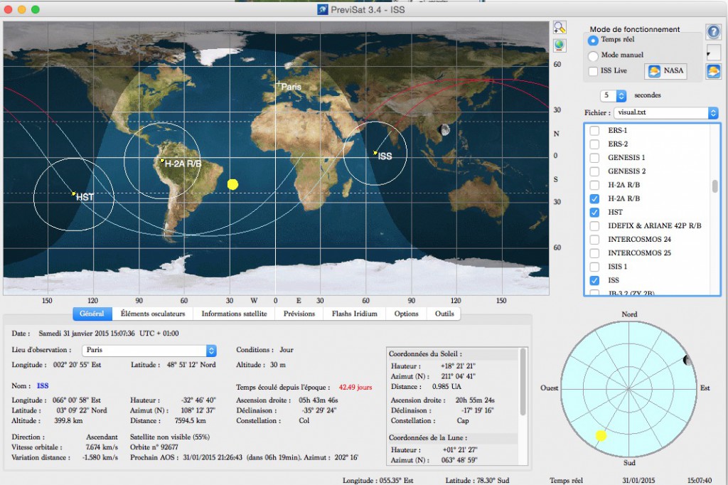Open the Fichier visual.txt dropdown
Viewport: 728px width, 485px height.
click(666, 112)
